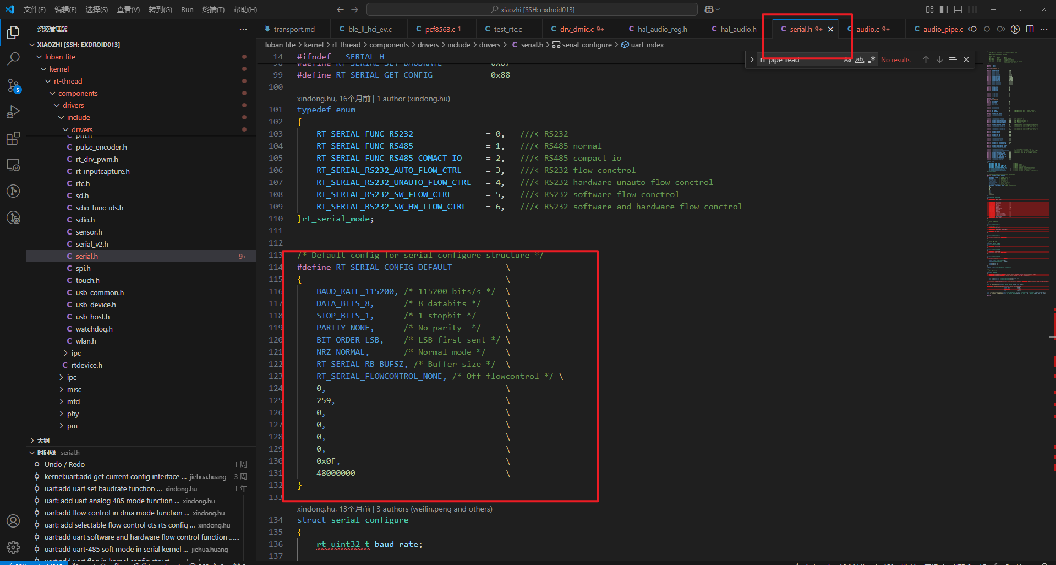Close the find widget
Screen dimensions: 1056x565
click(x=966, y=59)
